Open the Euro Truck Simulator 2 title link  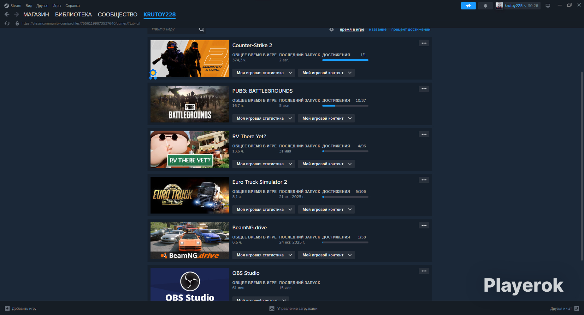pos(260,182)
